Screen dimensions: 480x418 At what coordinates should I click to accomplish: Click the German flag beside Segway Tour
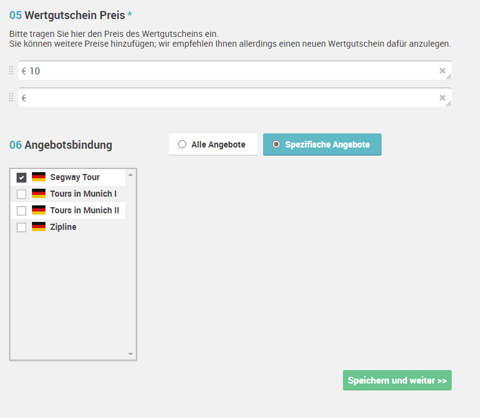click(x=39, y=177)
